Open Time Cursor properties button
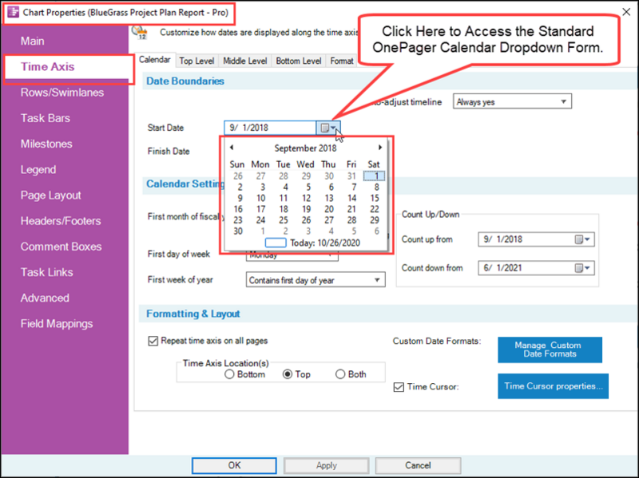639x478 pixels. 553,386
